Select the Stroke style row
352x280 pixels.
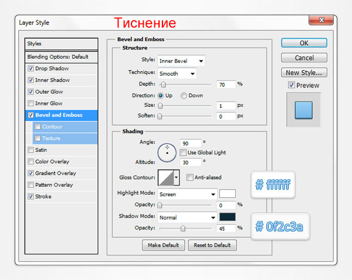pyautogui.click(x=62, y=197)
